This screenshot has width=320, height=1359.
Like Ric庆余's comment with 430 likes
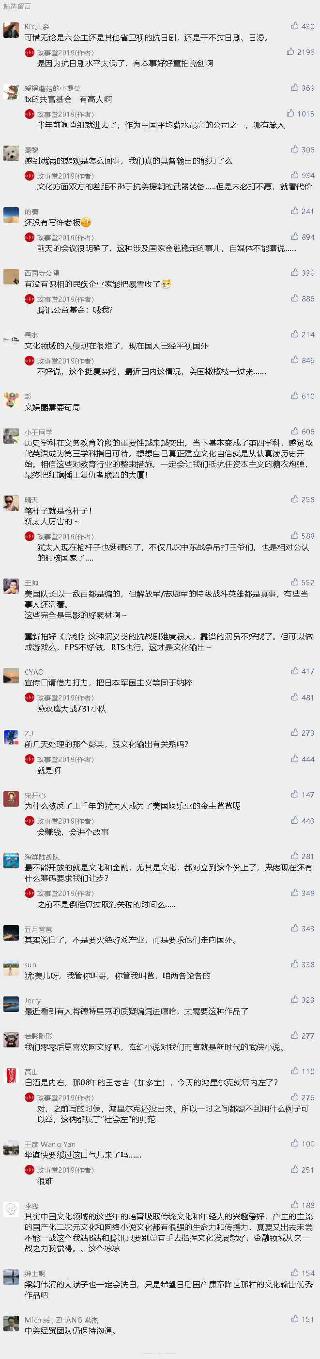303,26
